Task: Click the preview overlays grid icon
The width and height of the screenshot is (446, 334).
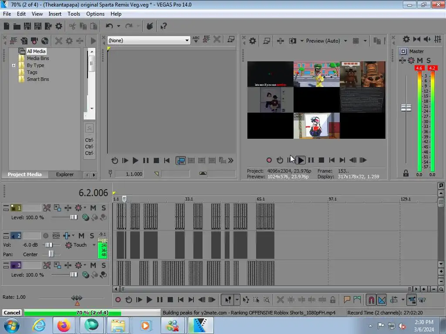Action: tap(356, 41)
